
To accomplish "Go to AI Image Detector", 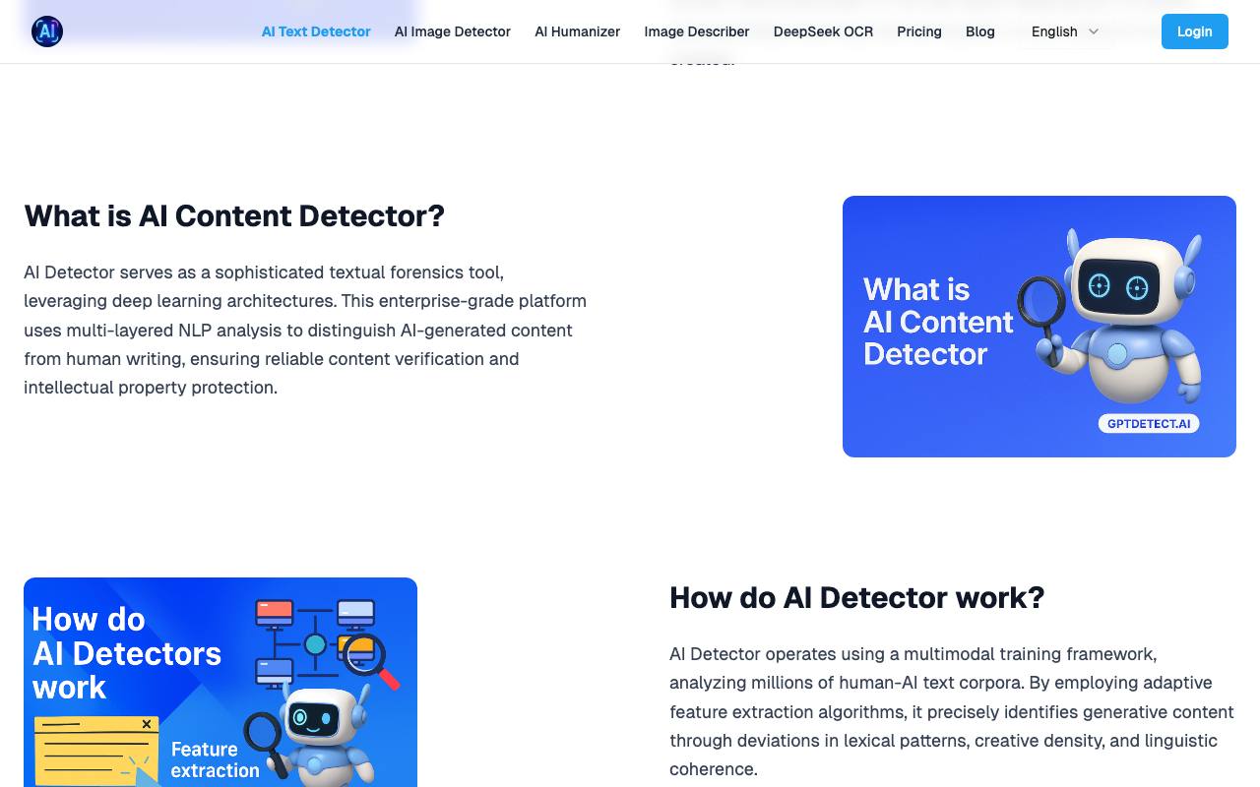I will tap(453, 31).
